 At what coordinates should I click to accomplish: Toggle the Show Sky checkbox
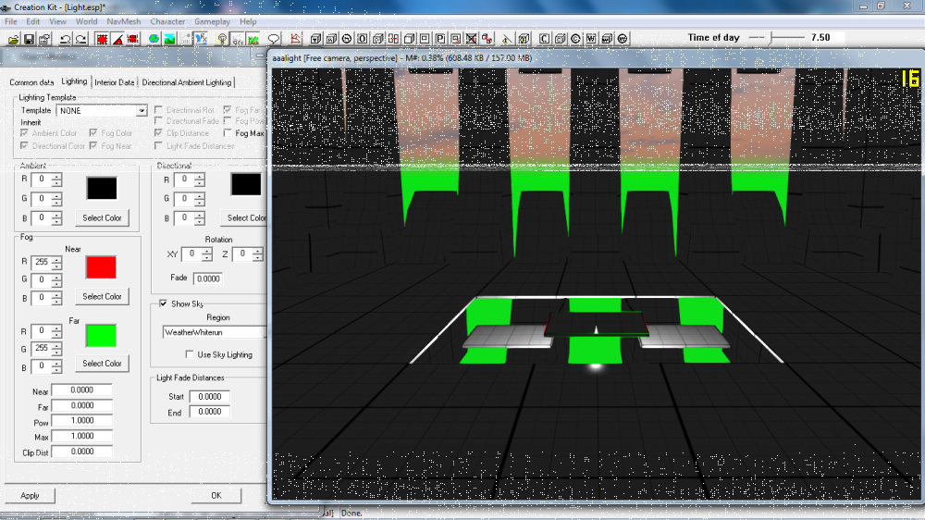pyautogui.click(x=163, y=303)
